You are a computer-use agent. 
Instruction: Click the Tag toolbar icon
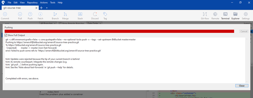pos(105,14)
